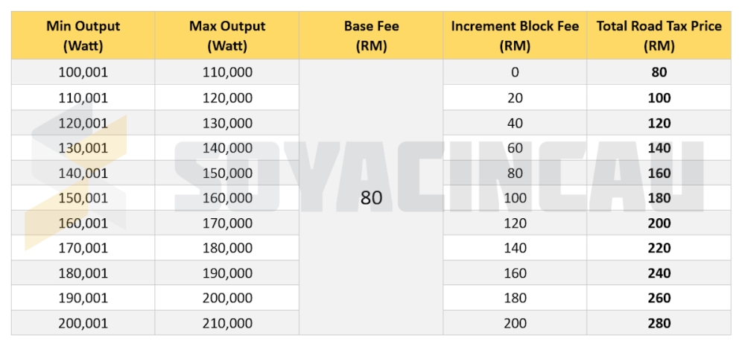
Task: Click the 210,000 max output cell
Action: pos(227,323)
